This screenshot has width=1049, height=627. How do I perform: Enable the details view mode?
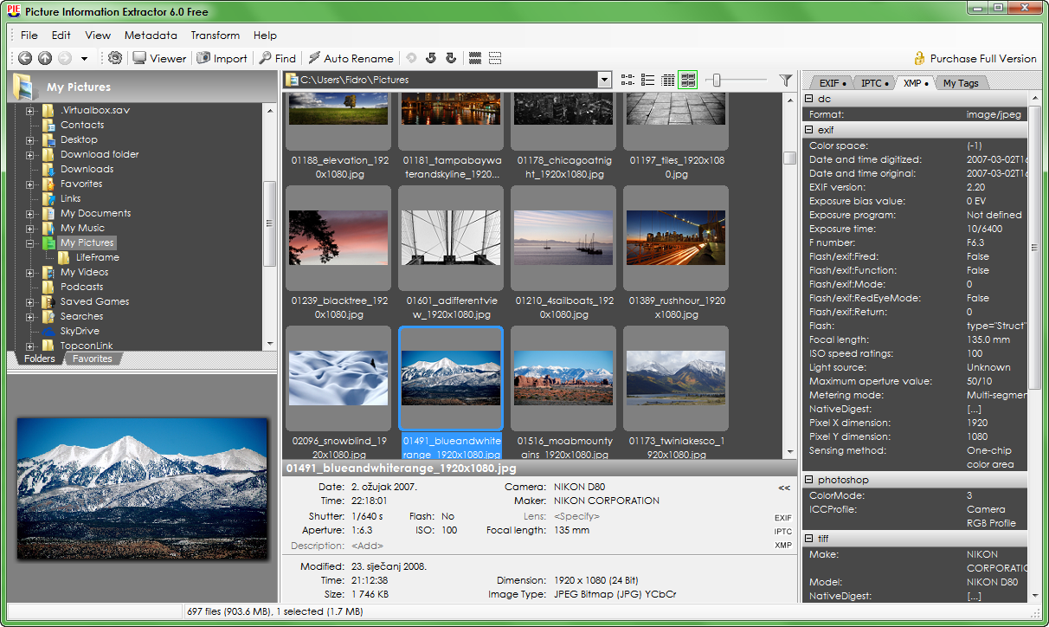click(667, 80)
